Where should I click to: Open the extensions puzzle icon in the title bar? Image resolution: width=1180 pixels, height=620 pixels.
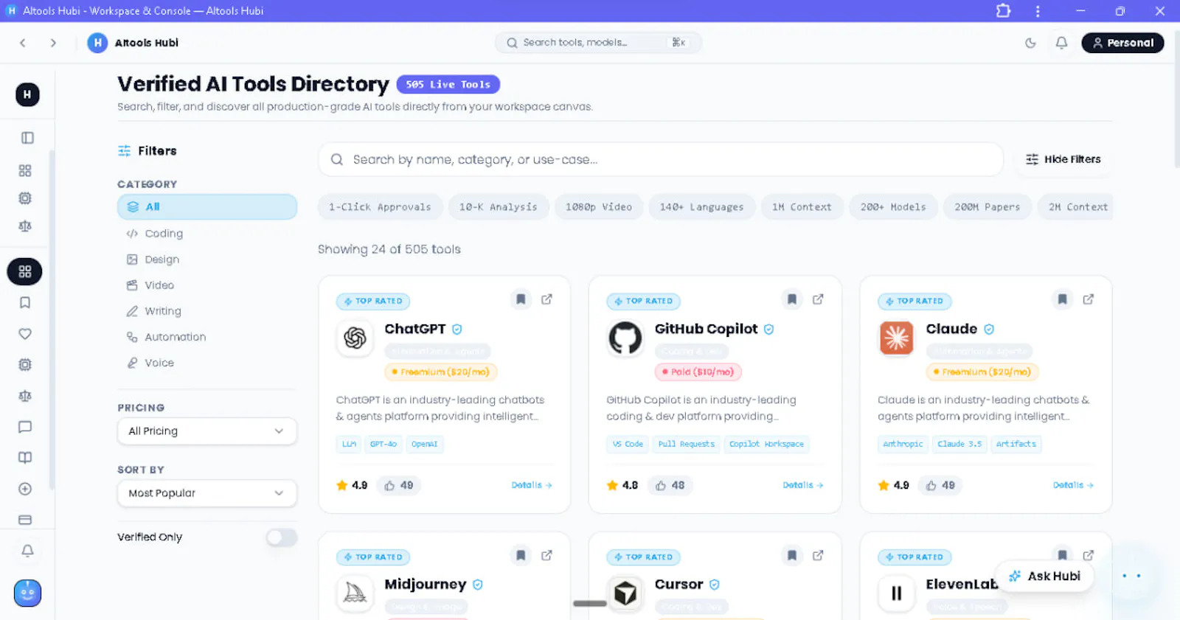(x=1003, y=11)
